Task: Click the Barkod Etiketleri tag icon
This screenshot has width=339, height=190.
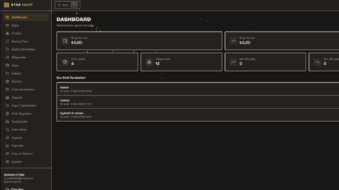Action: pos(7,49)
